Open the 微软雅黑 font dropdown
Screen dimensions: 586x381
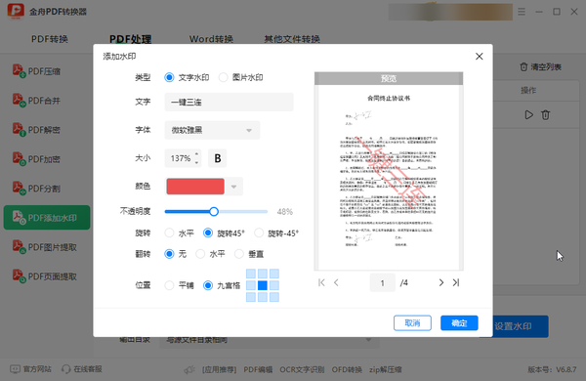(x=212, y=130)
